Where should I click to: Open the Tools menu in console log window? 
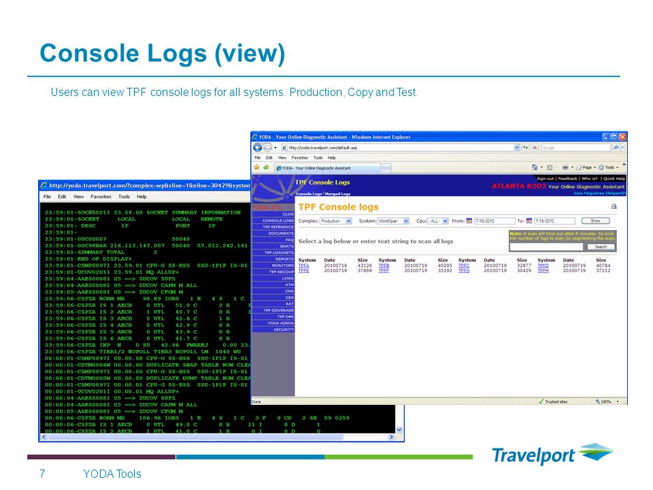click(124, 197)
